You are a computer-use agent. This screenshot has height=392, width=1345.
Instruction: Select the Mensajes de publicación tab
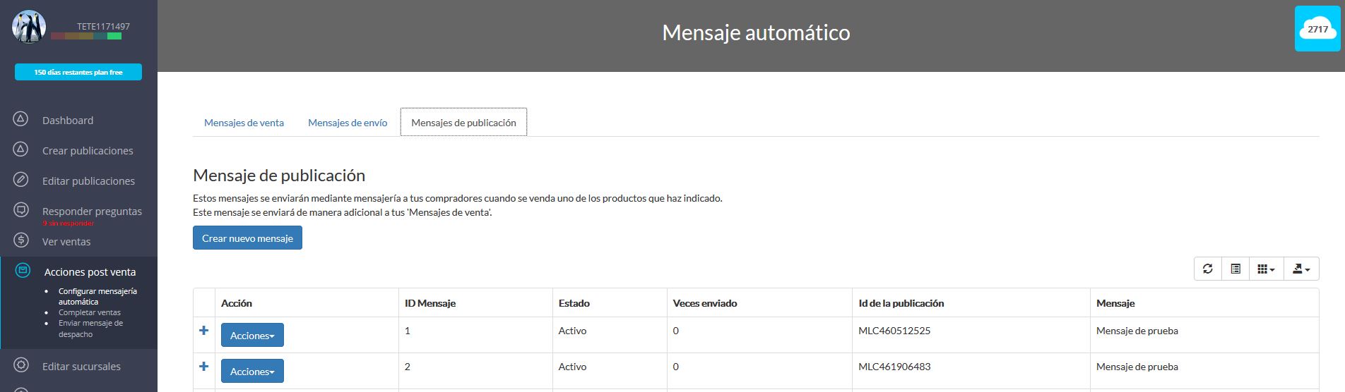463,123
